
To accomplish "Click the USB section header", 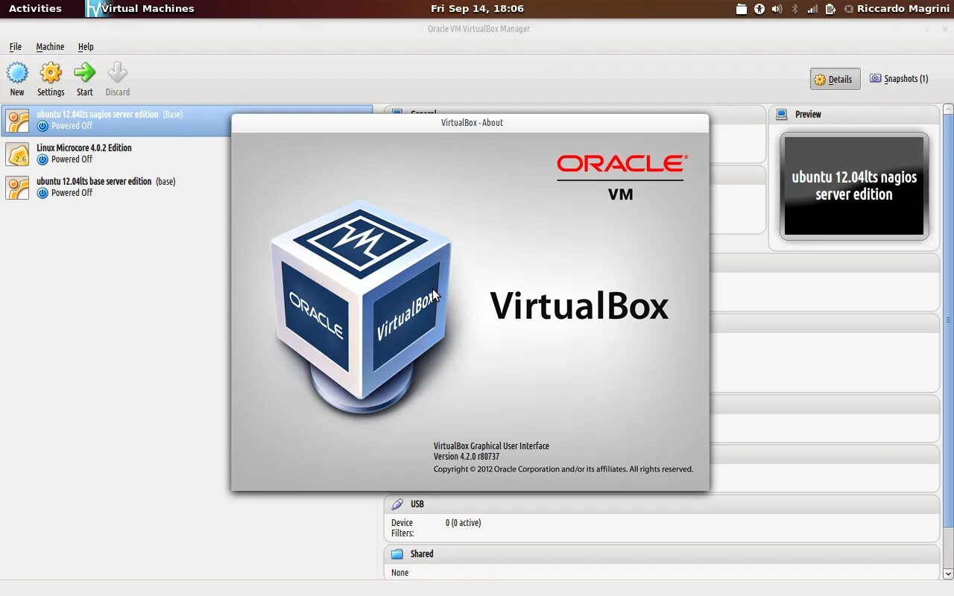I will click(x=662, y=504).
